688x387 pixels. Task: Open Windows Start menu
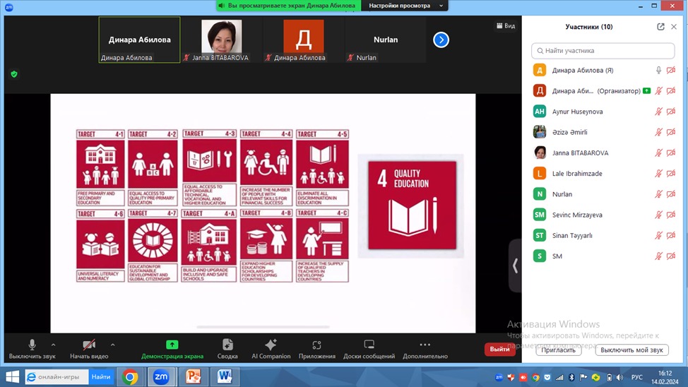click(x=12, y=377)
